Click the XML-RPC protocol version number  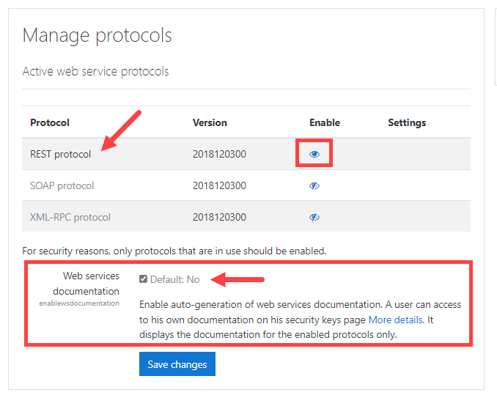(x=219, y=218)
